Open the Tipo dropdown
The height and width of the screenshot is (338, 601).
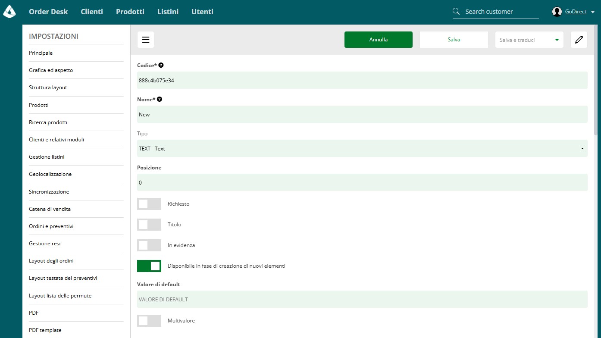(362, 148)
